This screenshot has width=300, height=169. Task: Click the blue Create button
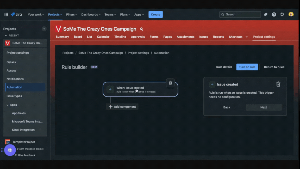pyautogui.click(x=155, y=14)
